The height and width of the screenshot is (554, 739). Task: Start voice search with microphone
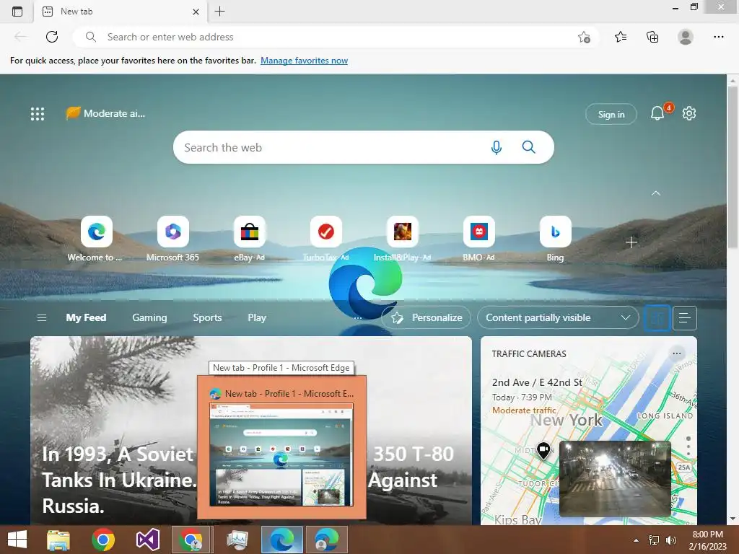click(x=497, y=147)
